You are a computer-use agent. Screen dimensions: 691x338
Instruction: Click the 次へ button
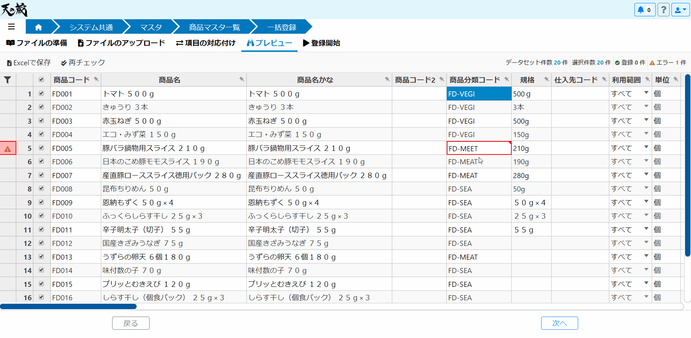559,323
